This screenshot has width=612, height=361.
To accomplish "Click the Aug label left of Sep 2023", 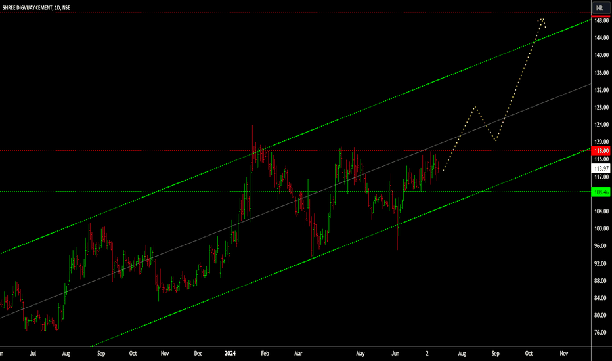I will coord(66,354).
